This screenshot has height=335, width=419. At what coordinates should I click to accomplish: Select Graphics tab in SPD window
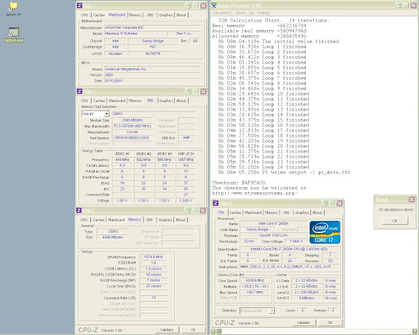(166, 101)
